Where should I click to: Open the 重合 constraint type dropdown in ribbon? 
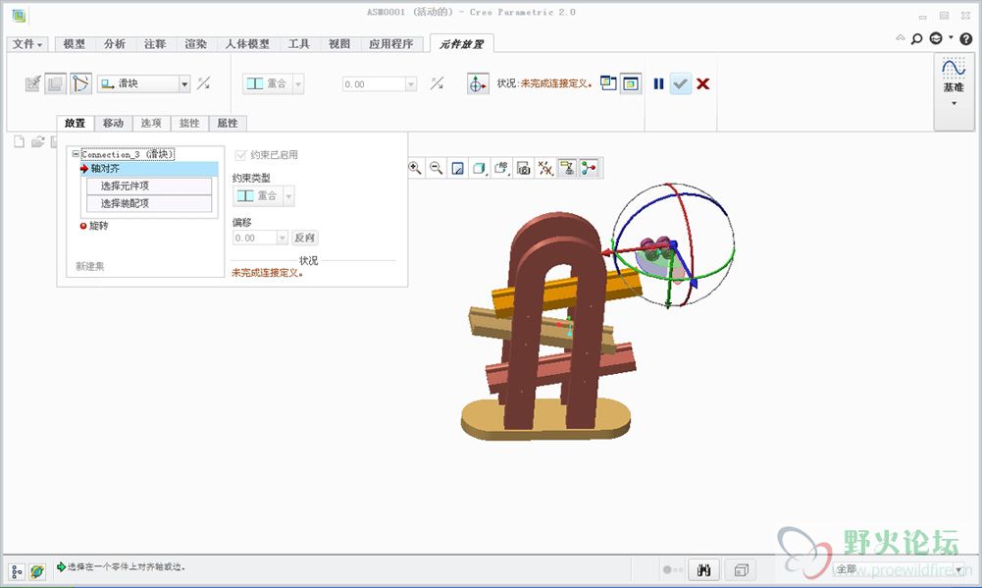[273, 83]
